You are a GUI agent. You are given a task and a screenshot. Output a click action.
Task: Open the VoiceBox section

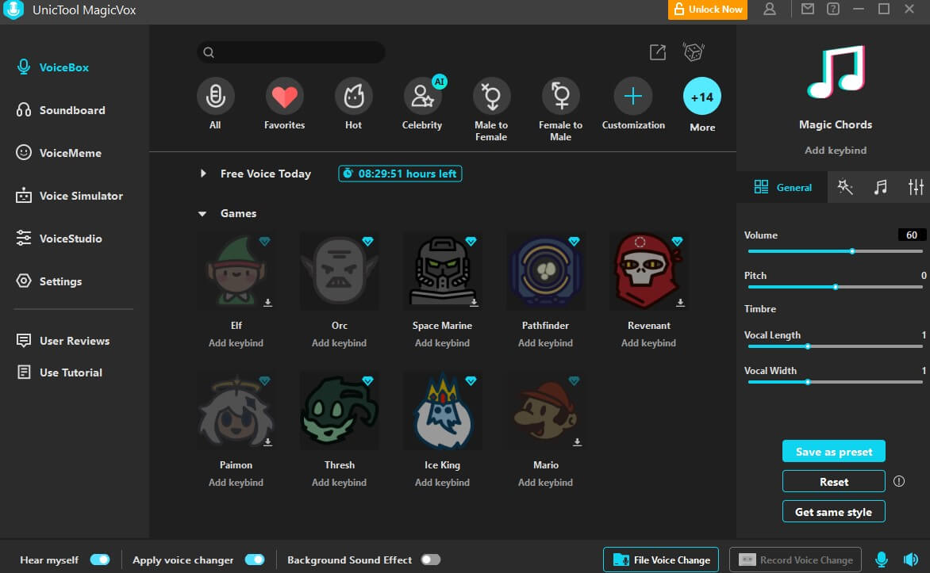click(x=53, y=67)
